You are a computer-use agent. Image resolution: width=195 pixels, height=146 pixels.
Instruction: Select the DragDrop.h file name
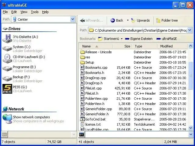click(94, 83)
